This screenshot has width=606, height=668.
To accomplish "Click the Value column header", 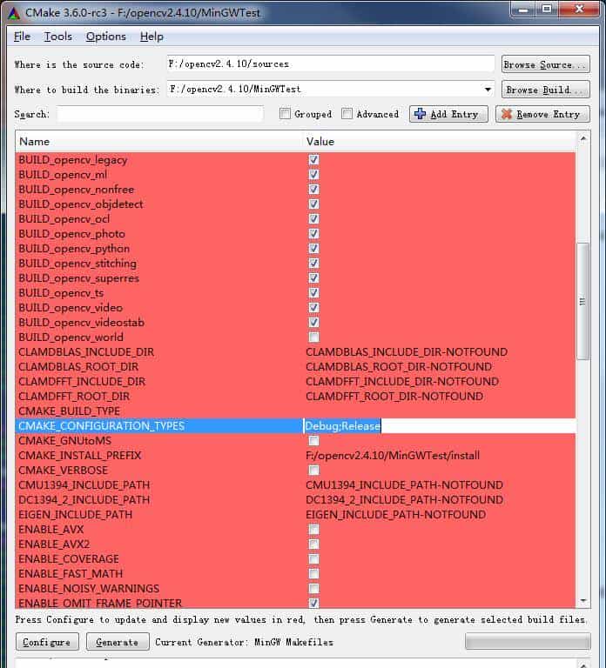I will pyautogui.click(x=439, y=142).
